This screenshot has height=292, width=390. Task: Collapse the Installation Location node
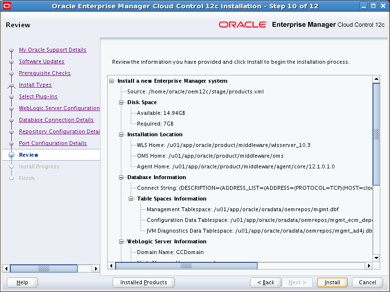[x=121, y=134]
